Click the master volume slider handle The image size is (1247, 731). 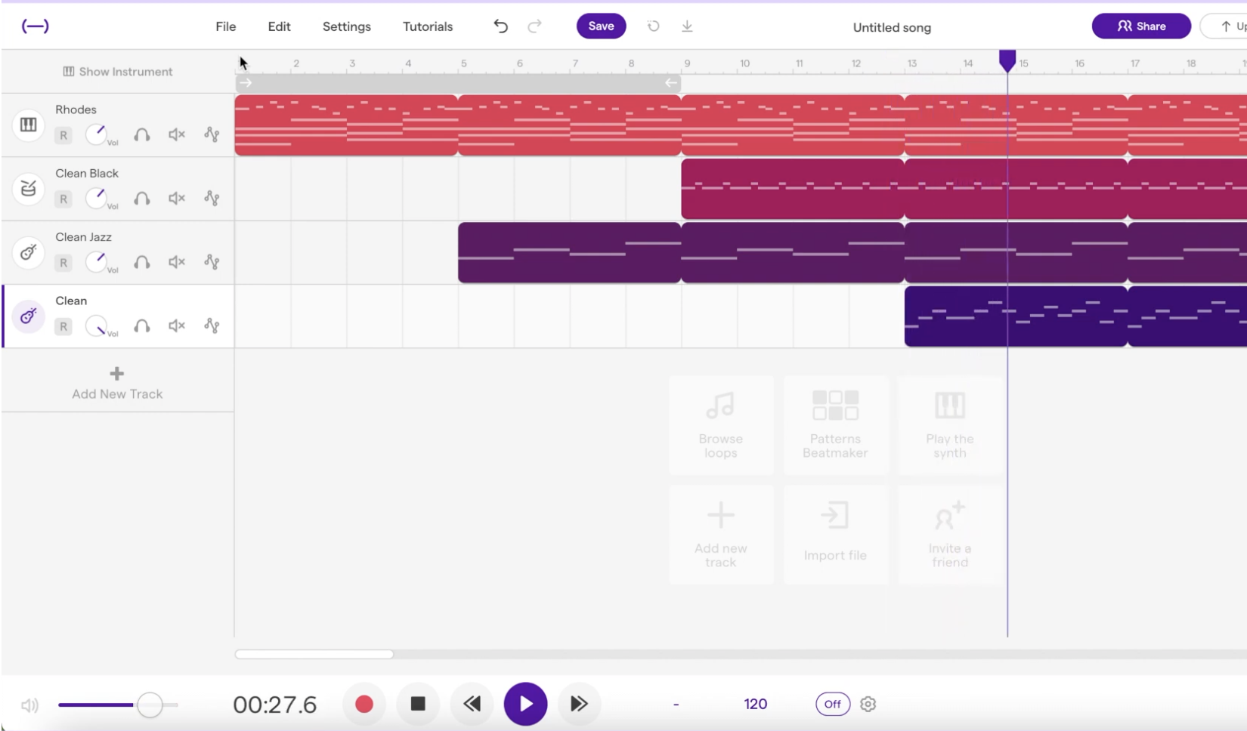pyautogui.click(x=150, y=705)
